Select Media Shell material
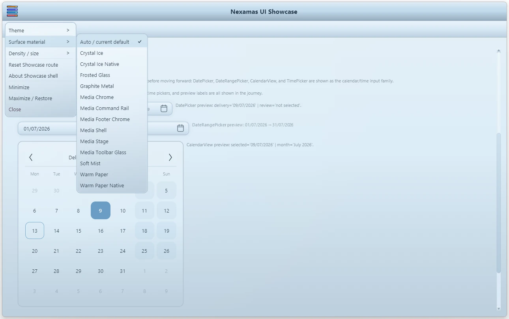This screenshot has width=509, height=319. [112, 130]
